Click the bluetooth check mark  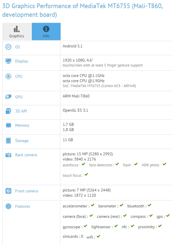coord(149,205)
